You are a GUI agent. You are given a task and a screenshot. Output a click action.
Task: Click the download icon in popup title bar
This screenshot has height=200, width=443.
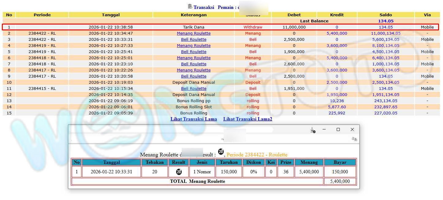(312, 130)
